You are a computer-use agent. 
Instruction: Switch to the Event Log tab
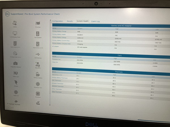coord(95,21)
